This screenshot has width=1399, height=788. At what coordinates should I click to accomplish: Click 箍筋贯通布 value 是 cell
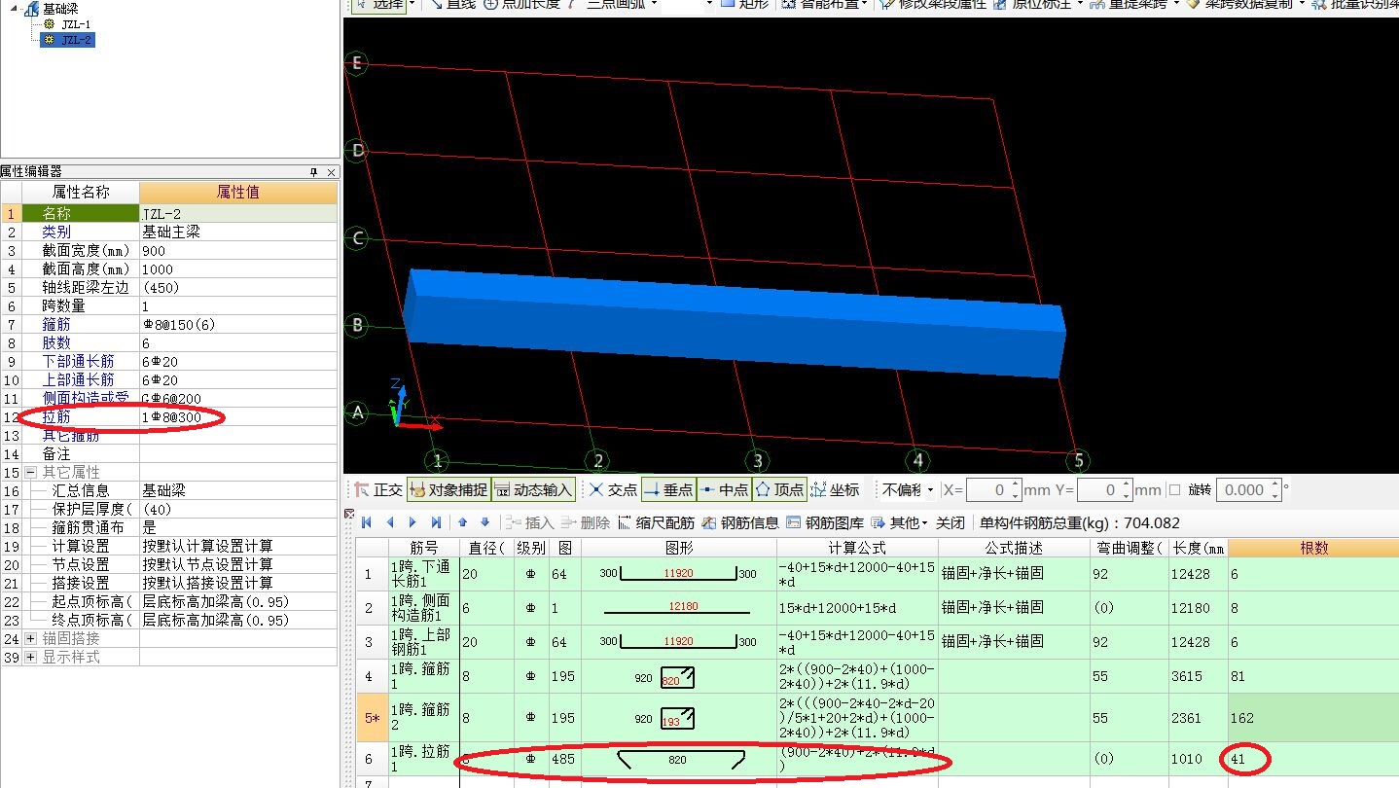(x=238, y=527)
